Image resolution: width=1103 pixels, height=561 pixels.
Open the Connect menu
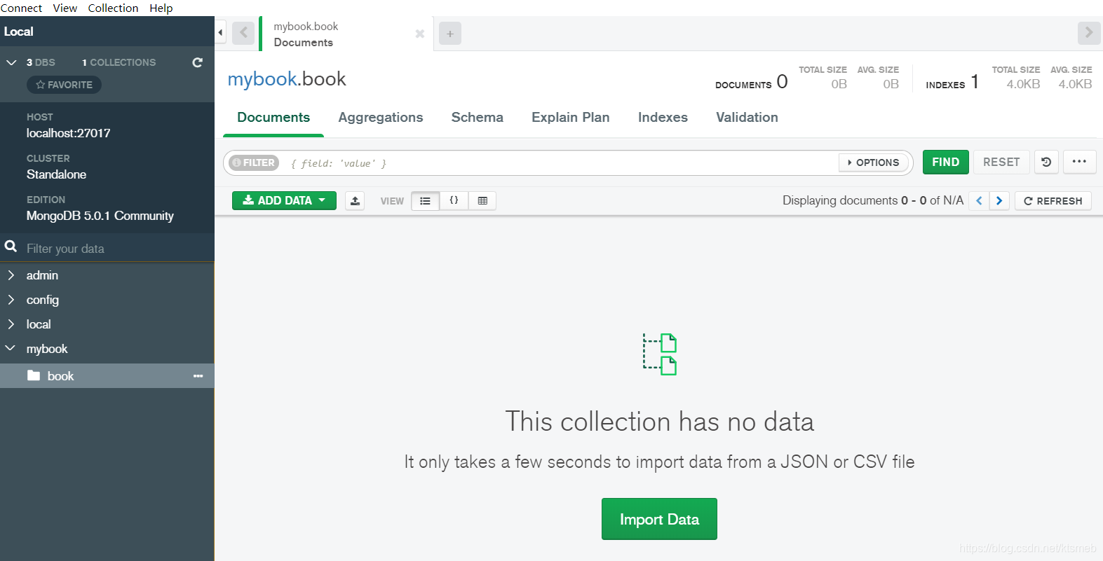[21, 8]
